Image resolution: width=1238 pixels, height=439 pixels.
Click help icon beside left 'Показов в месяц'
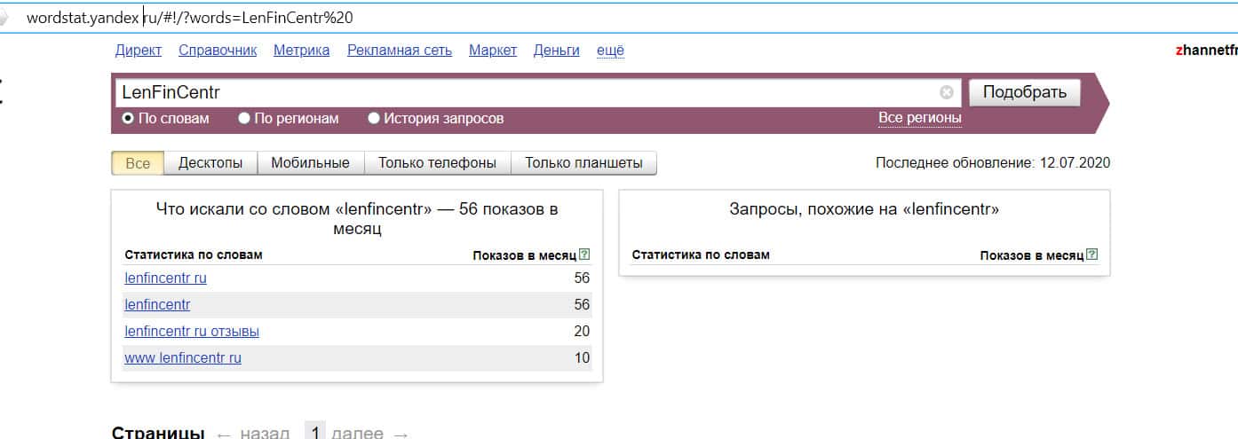[x=584, y=255]
